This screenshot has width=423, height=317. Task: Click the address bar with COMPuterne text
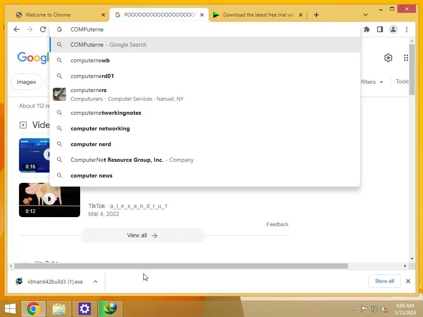pyautogui.click(x=205, y=29)
